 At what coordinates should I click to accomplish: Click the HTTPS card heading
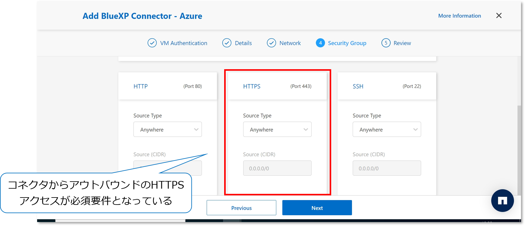tap(252, 86)
